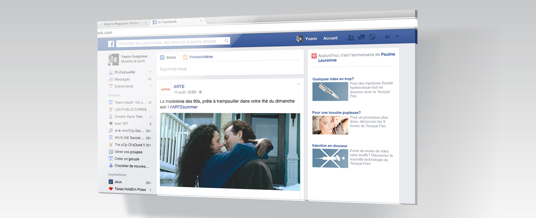Click the smiling woman ad thumbnail

click(x=330, y=125)
